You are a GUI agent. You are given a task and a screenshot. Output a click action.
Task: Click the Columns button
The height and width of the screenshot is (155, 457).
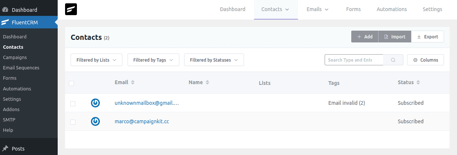426,60
